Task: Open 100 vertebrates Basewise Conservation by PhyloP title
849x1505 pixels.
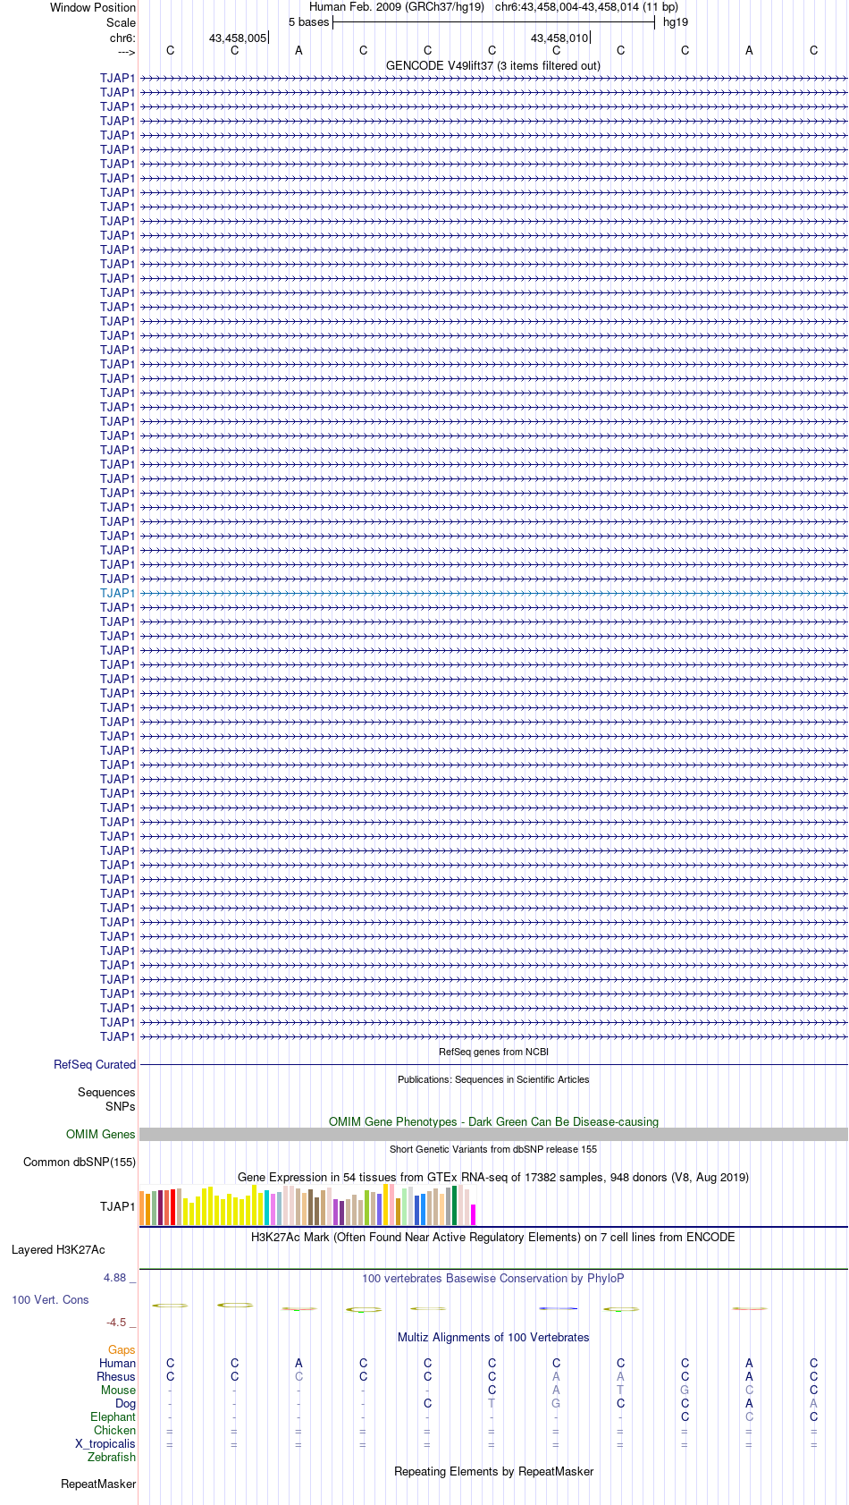Action: click(x=493, y=1279)
